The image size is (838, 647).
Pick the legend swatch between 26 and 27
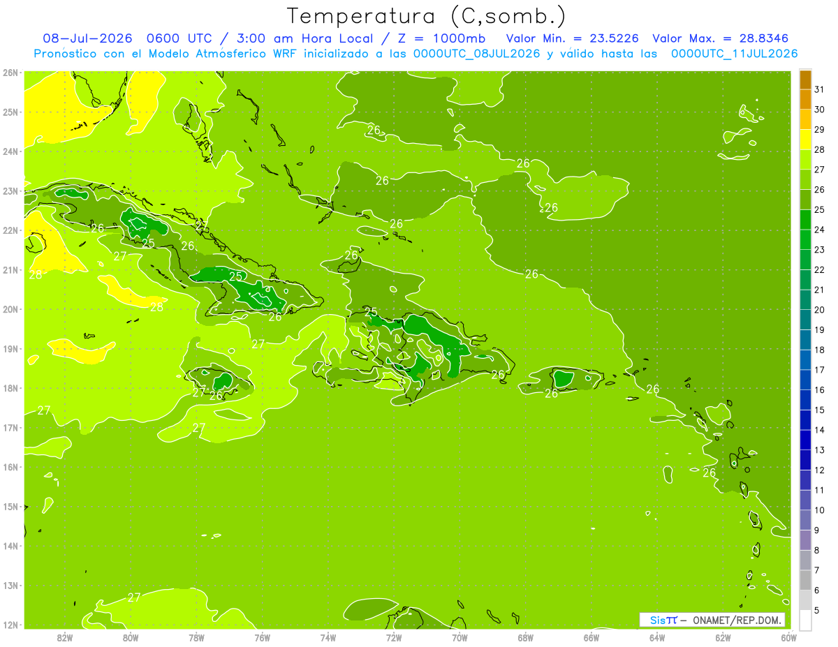click(x=805, y=180)
